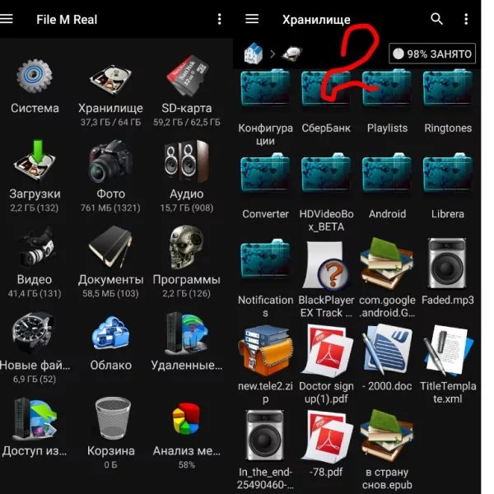Select the 59,2 ГБ / 62,5 ГБ SD text
Image resolution: width=494 pixels, height=494 pixels.
187,122
